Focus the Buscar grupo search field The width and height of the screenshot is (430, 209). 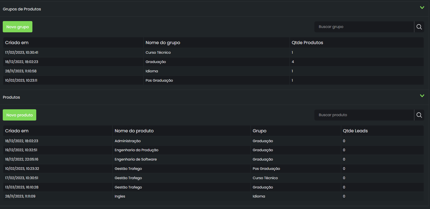[364, 27]
